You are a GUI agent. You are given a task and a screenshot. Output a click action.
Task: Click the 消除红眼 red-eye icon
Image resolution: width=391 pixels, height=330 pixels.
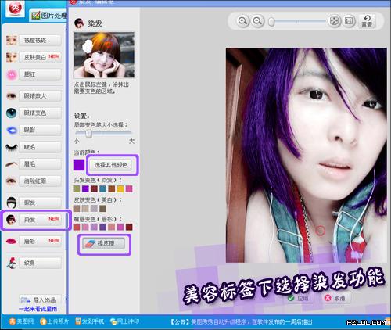coord(12,181)
